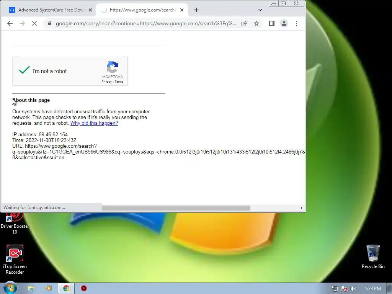This screenshot has width=392, height=294.
Task: Click the scrollbar right arrow
Action: (302, 208)
